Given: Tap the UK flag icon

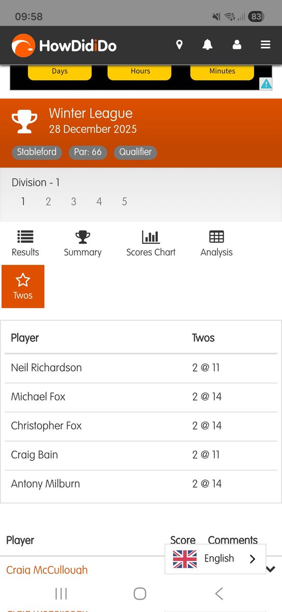Looking at the screenshot, I should [185, 559].
